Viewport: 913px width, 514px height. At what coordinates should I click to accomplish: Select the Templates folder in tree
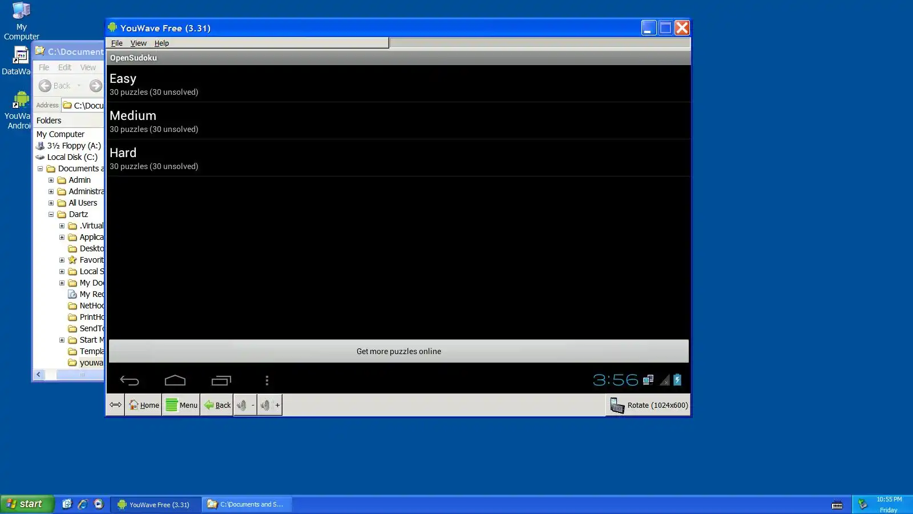[92, 351]
